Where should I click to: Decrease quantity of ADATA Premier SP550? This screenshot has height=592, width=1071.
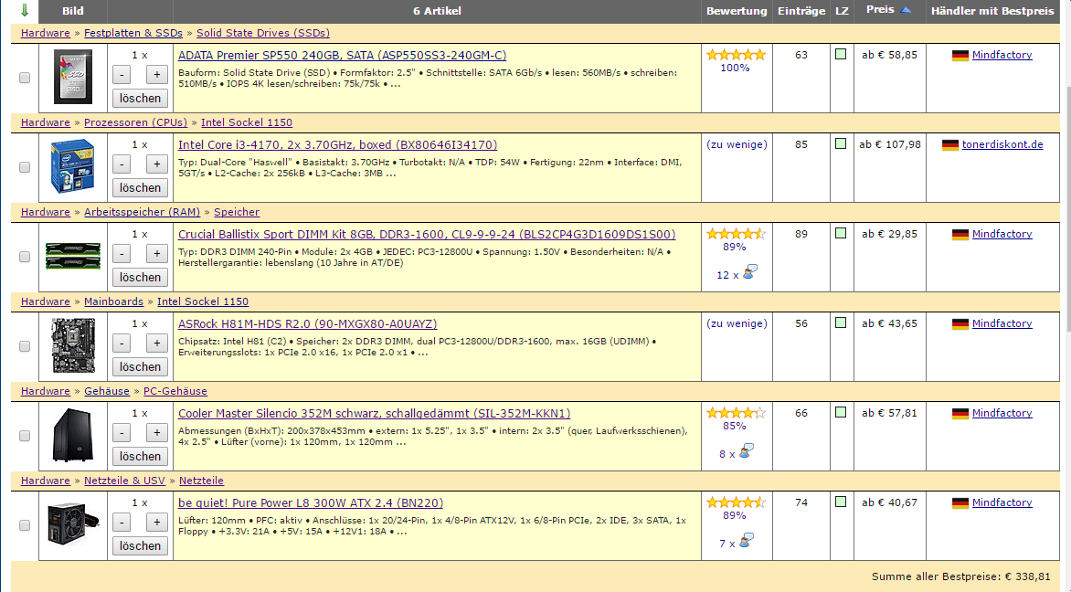tap(122, 75)
